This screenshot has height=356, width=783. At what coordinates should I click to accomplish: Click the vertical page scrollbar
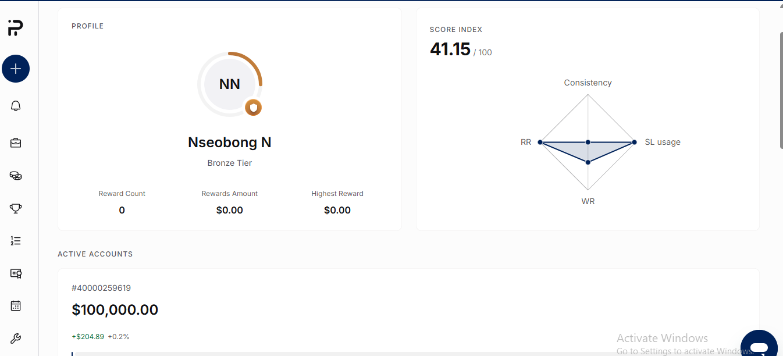click(x=781, y=91)
